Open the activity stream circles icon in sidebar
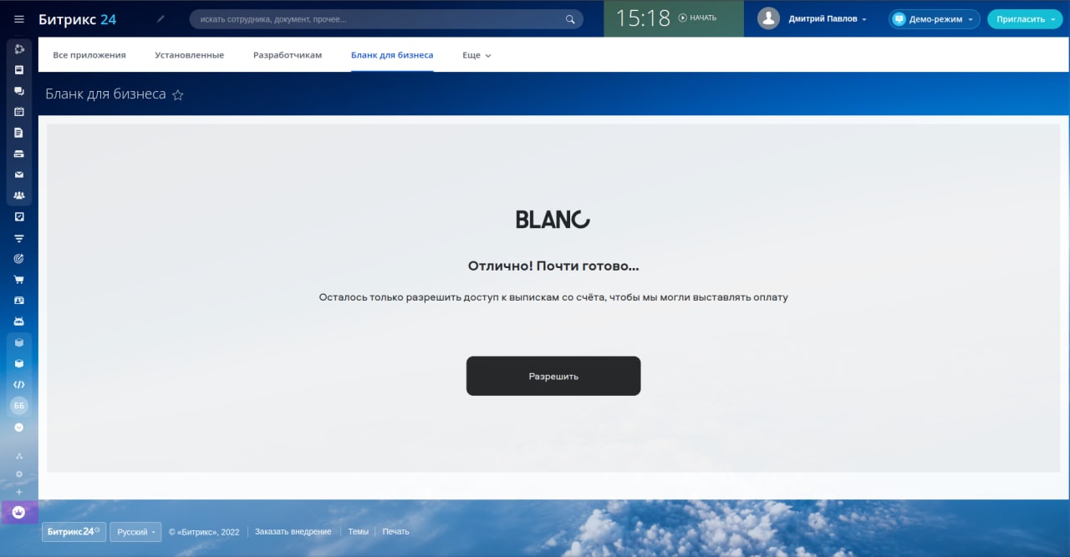 pyautogui.click(x=19, y=49)
